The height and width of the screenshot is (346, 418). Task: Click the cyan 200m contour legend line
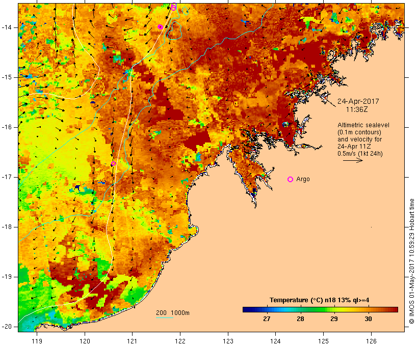click(165, 318)
